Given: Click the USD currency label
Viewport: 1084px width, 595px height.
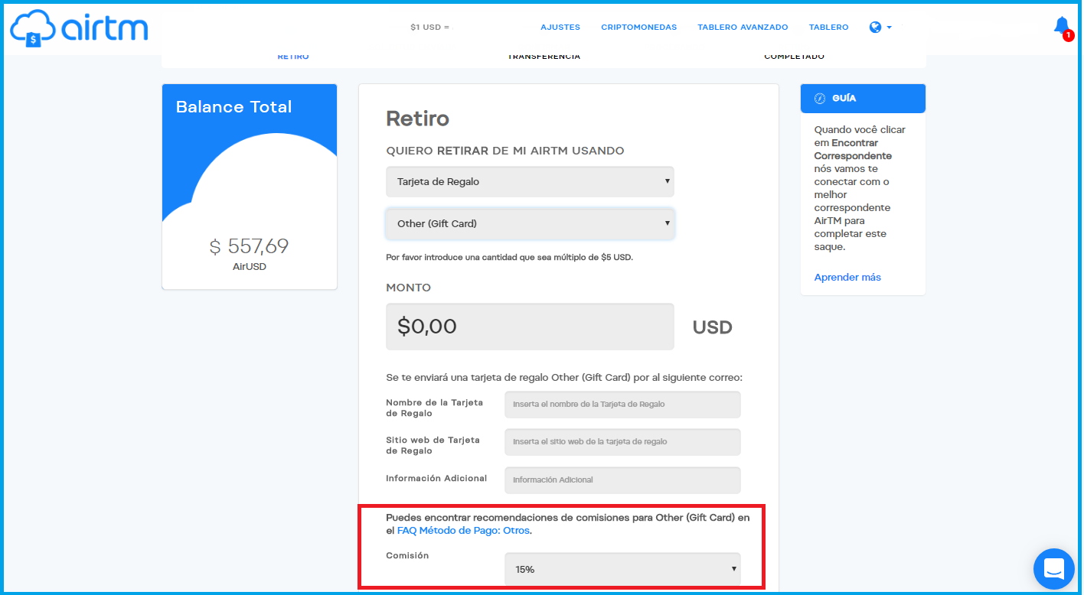Looking at the screenshot, I should coord(713,327).
